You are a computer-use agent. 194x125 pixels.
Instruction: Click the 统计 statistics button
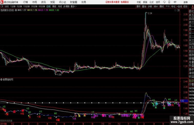(x=156, y=6)
